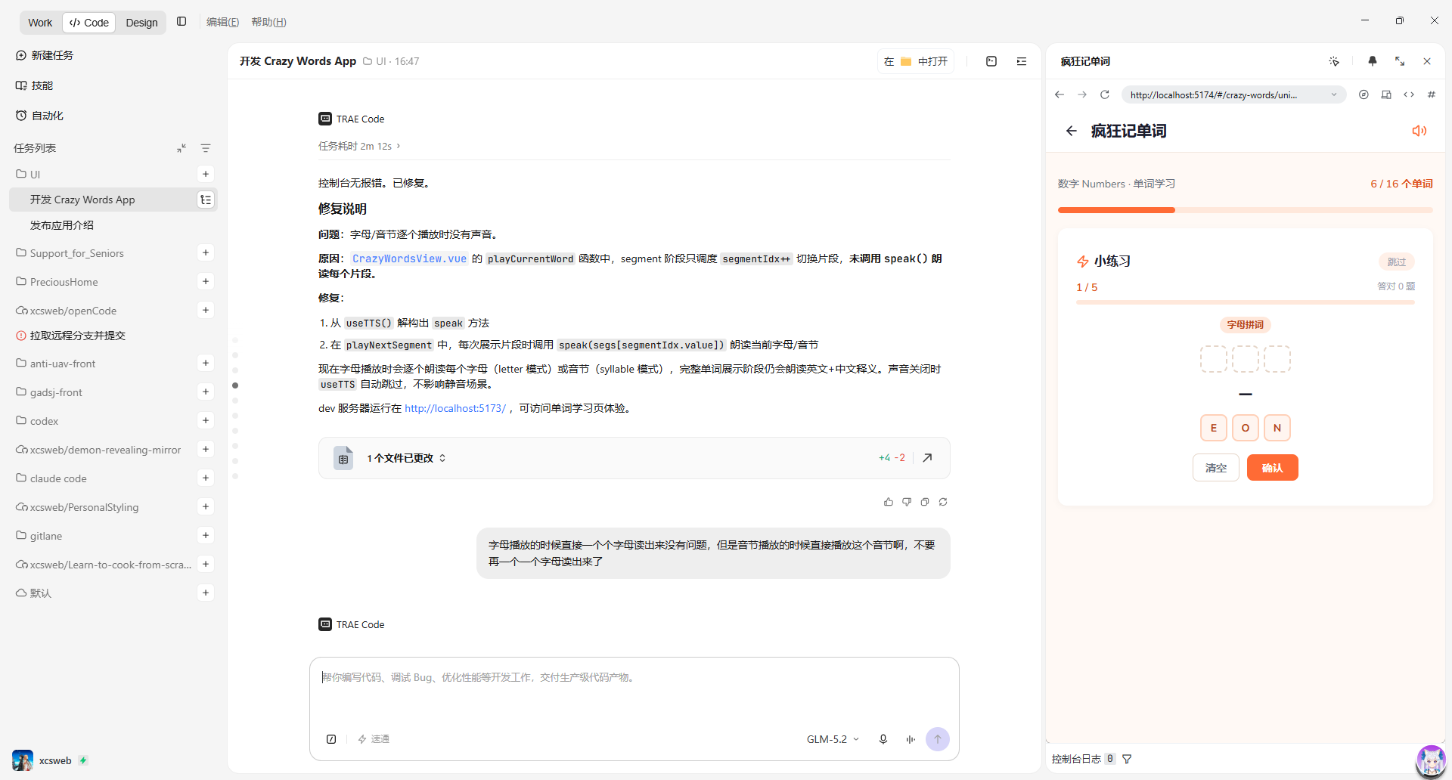Click the bell notification icon in preview
This screenshot has height=780, width=1452.
coord(1373,61)
